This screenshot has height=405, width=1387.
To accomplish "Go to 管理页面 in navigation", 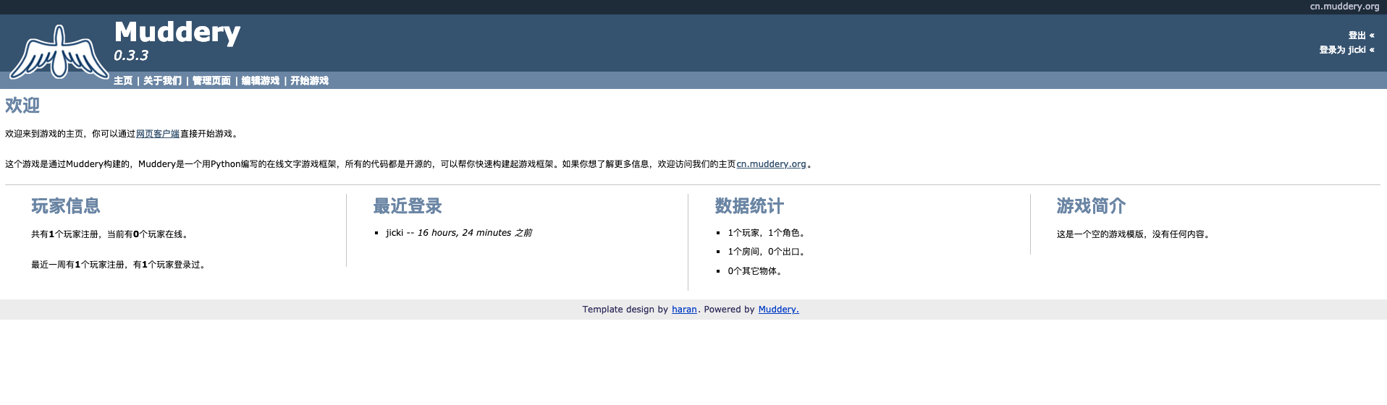I will click(x=211, y=81).
